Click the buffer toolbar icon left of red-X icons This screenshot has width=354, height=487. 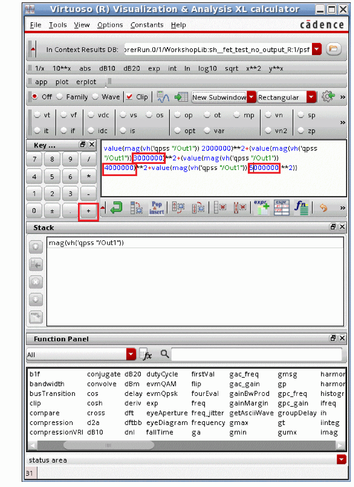198,207
